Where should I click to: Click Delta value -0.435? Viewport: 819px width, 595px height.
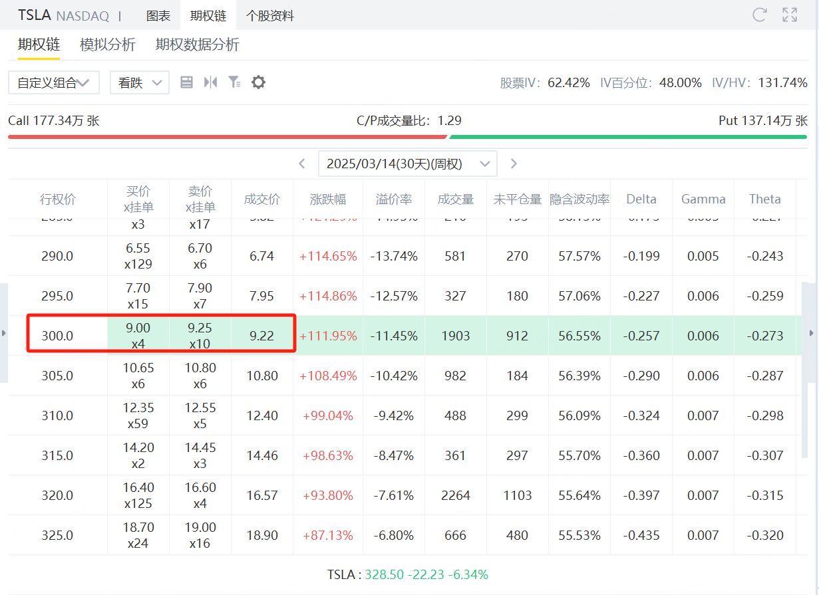(x=641, y=535)
